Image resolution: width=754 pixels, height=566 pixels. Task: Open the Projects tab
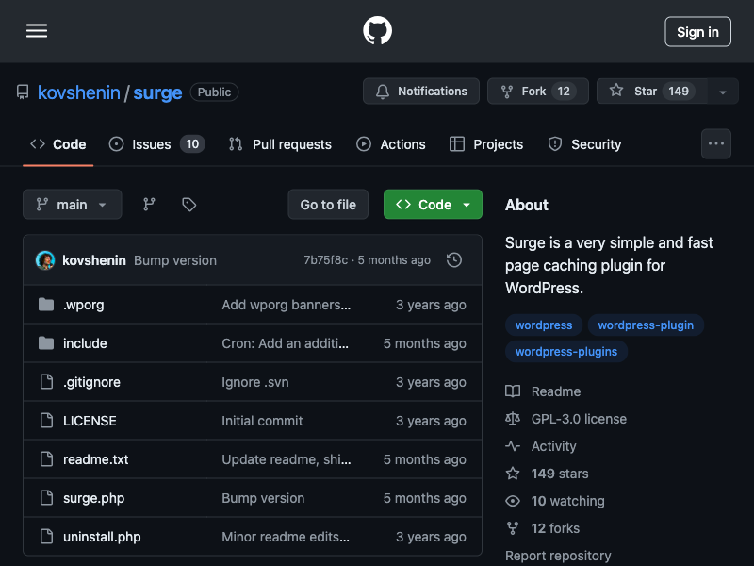[x=486, y=144]
